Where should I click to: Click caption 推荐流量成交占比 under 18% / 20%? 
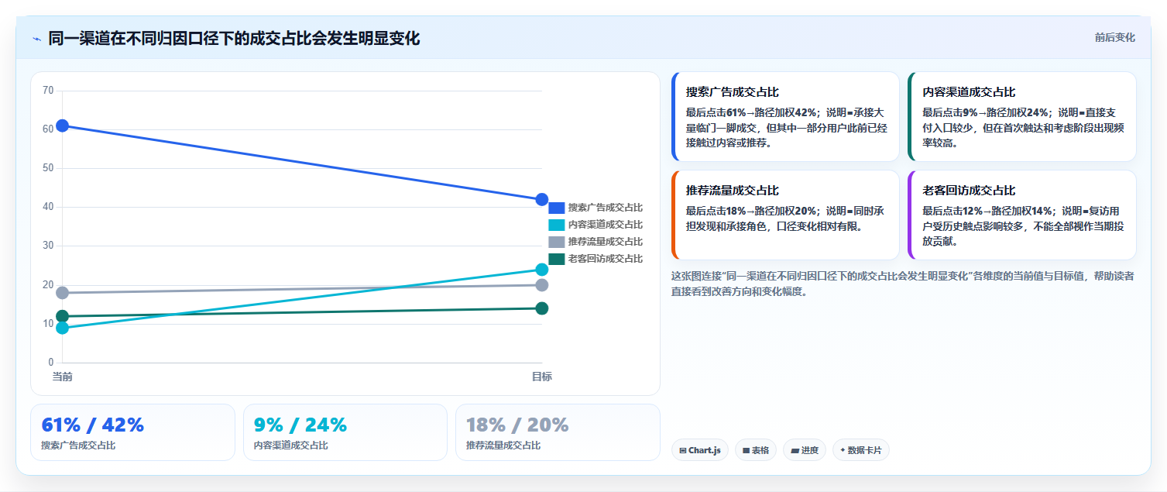[503, 446]
